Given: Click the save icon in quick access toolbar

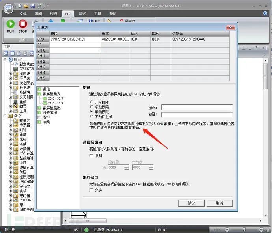Looking at the screenshot, I should click(33, 6).
